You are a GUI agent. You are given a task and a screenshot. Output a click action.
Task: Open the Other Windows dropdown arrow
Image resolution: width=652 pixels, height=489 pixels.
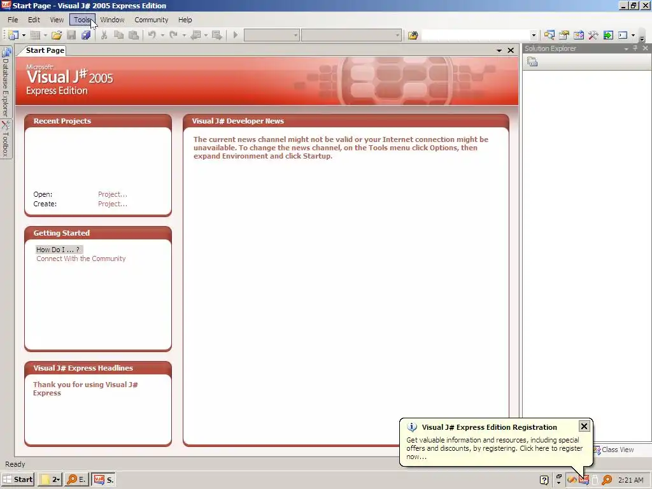[x=634, y=36]
